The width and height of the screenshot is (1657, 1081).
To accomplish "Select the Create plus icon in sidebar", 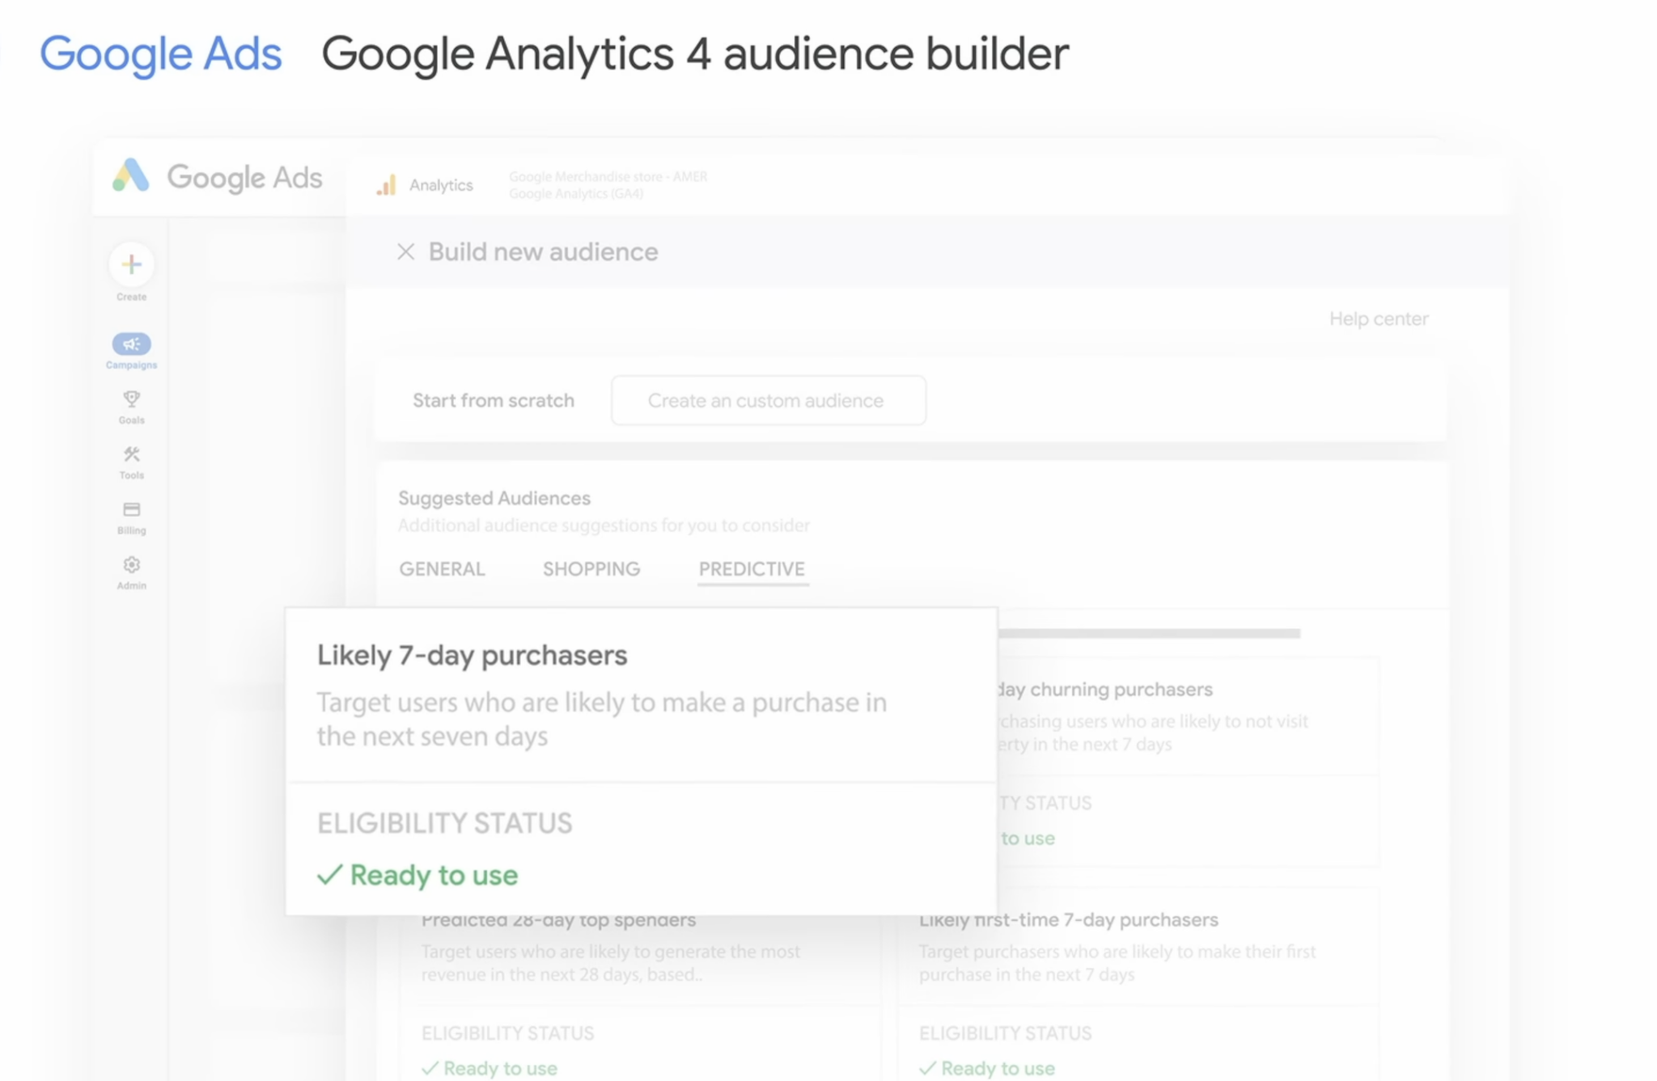I will point(130,264).
